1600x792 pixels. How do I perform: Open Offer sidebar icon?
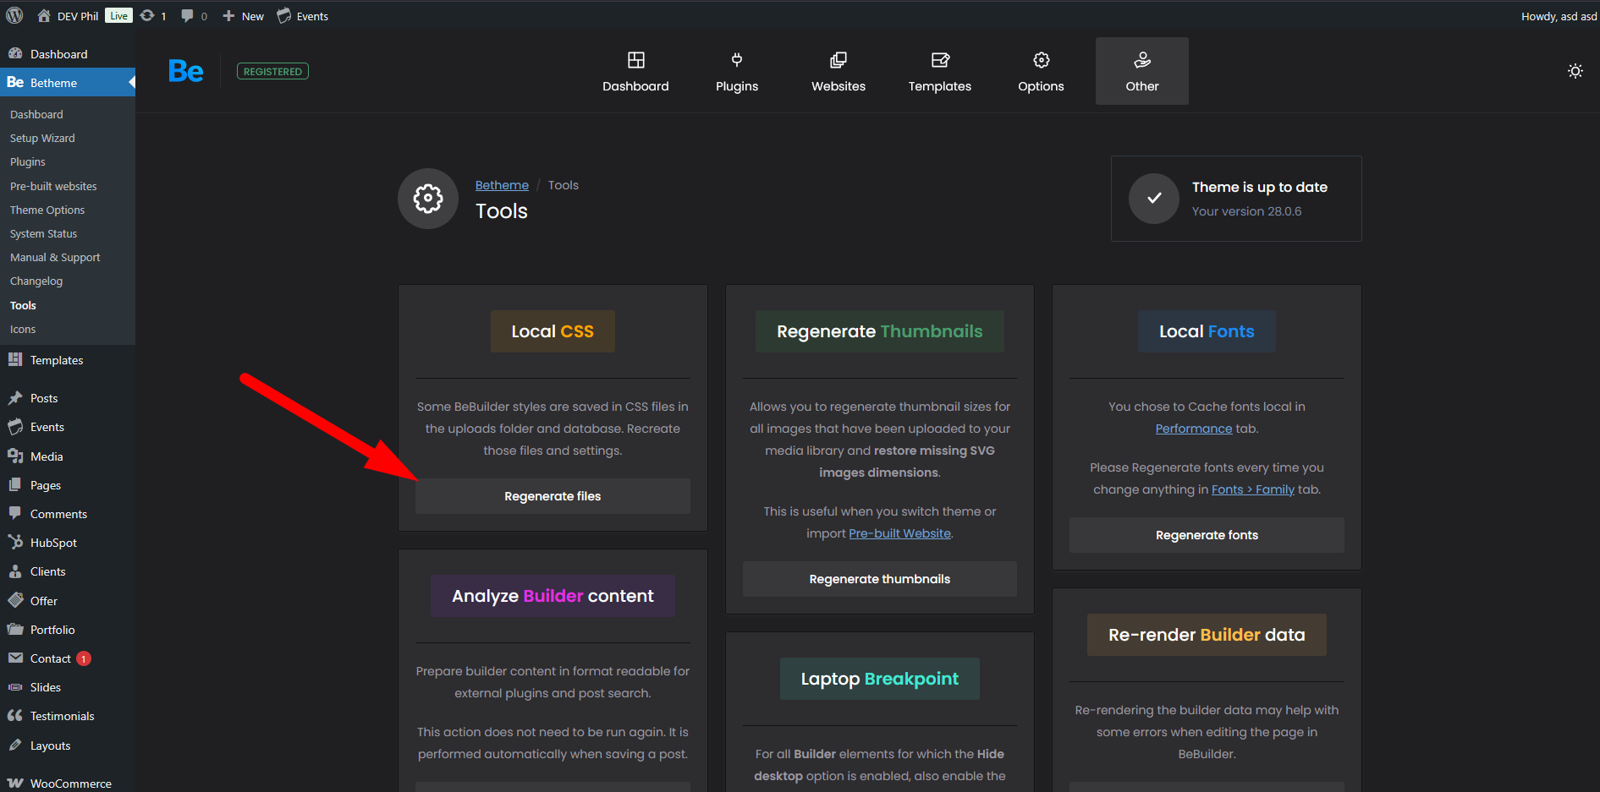tap(14, 600)
